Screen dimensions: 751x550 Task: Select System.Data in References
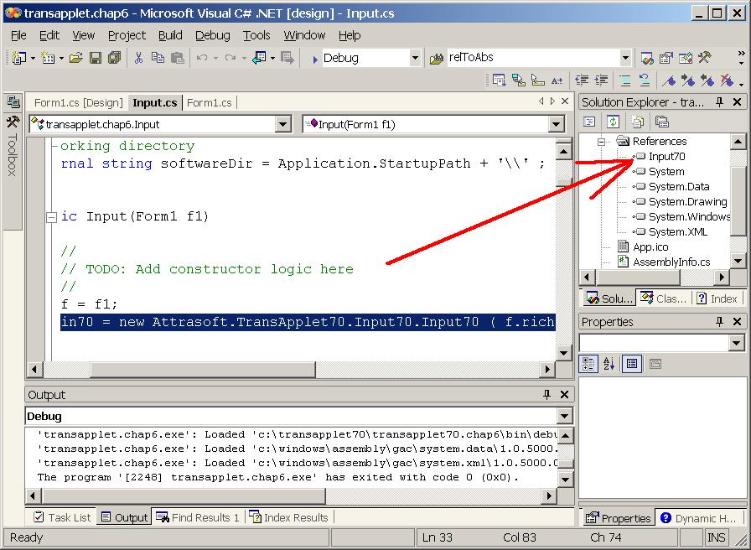679,187
